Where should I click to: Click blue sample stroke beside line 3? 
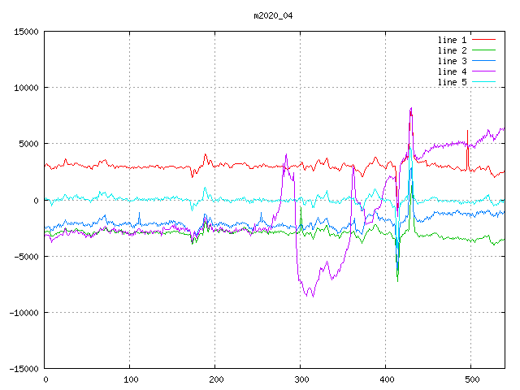click(483, 61)
